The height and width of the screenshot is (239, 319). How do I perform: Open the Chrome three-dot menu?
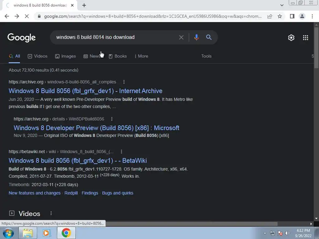tap(312, 16)
